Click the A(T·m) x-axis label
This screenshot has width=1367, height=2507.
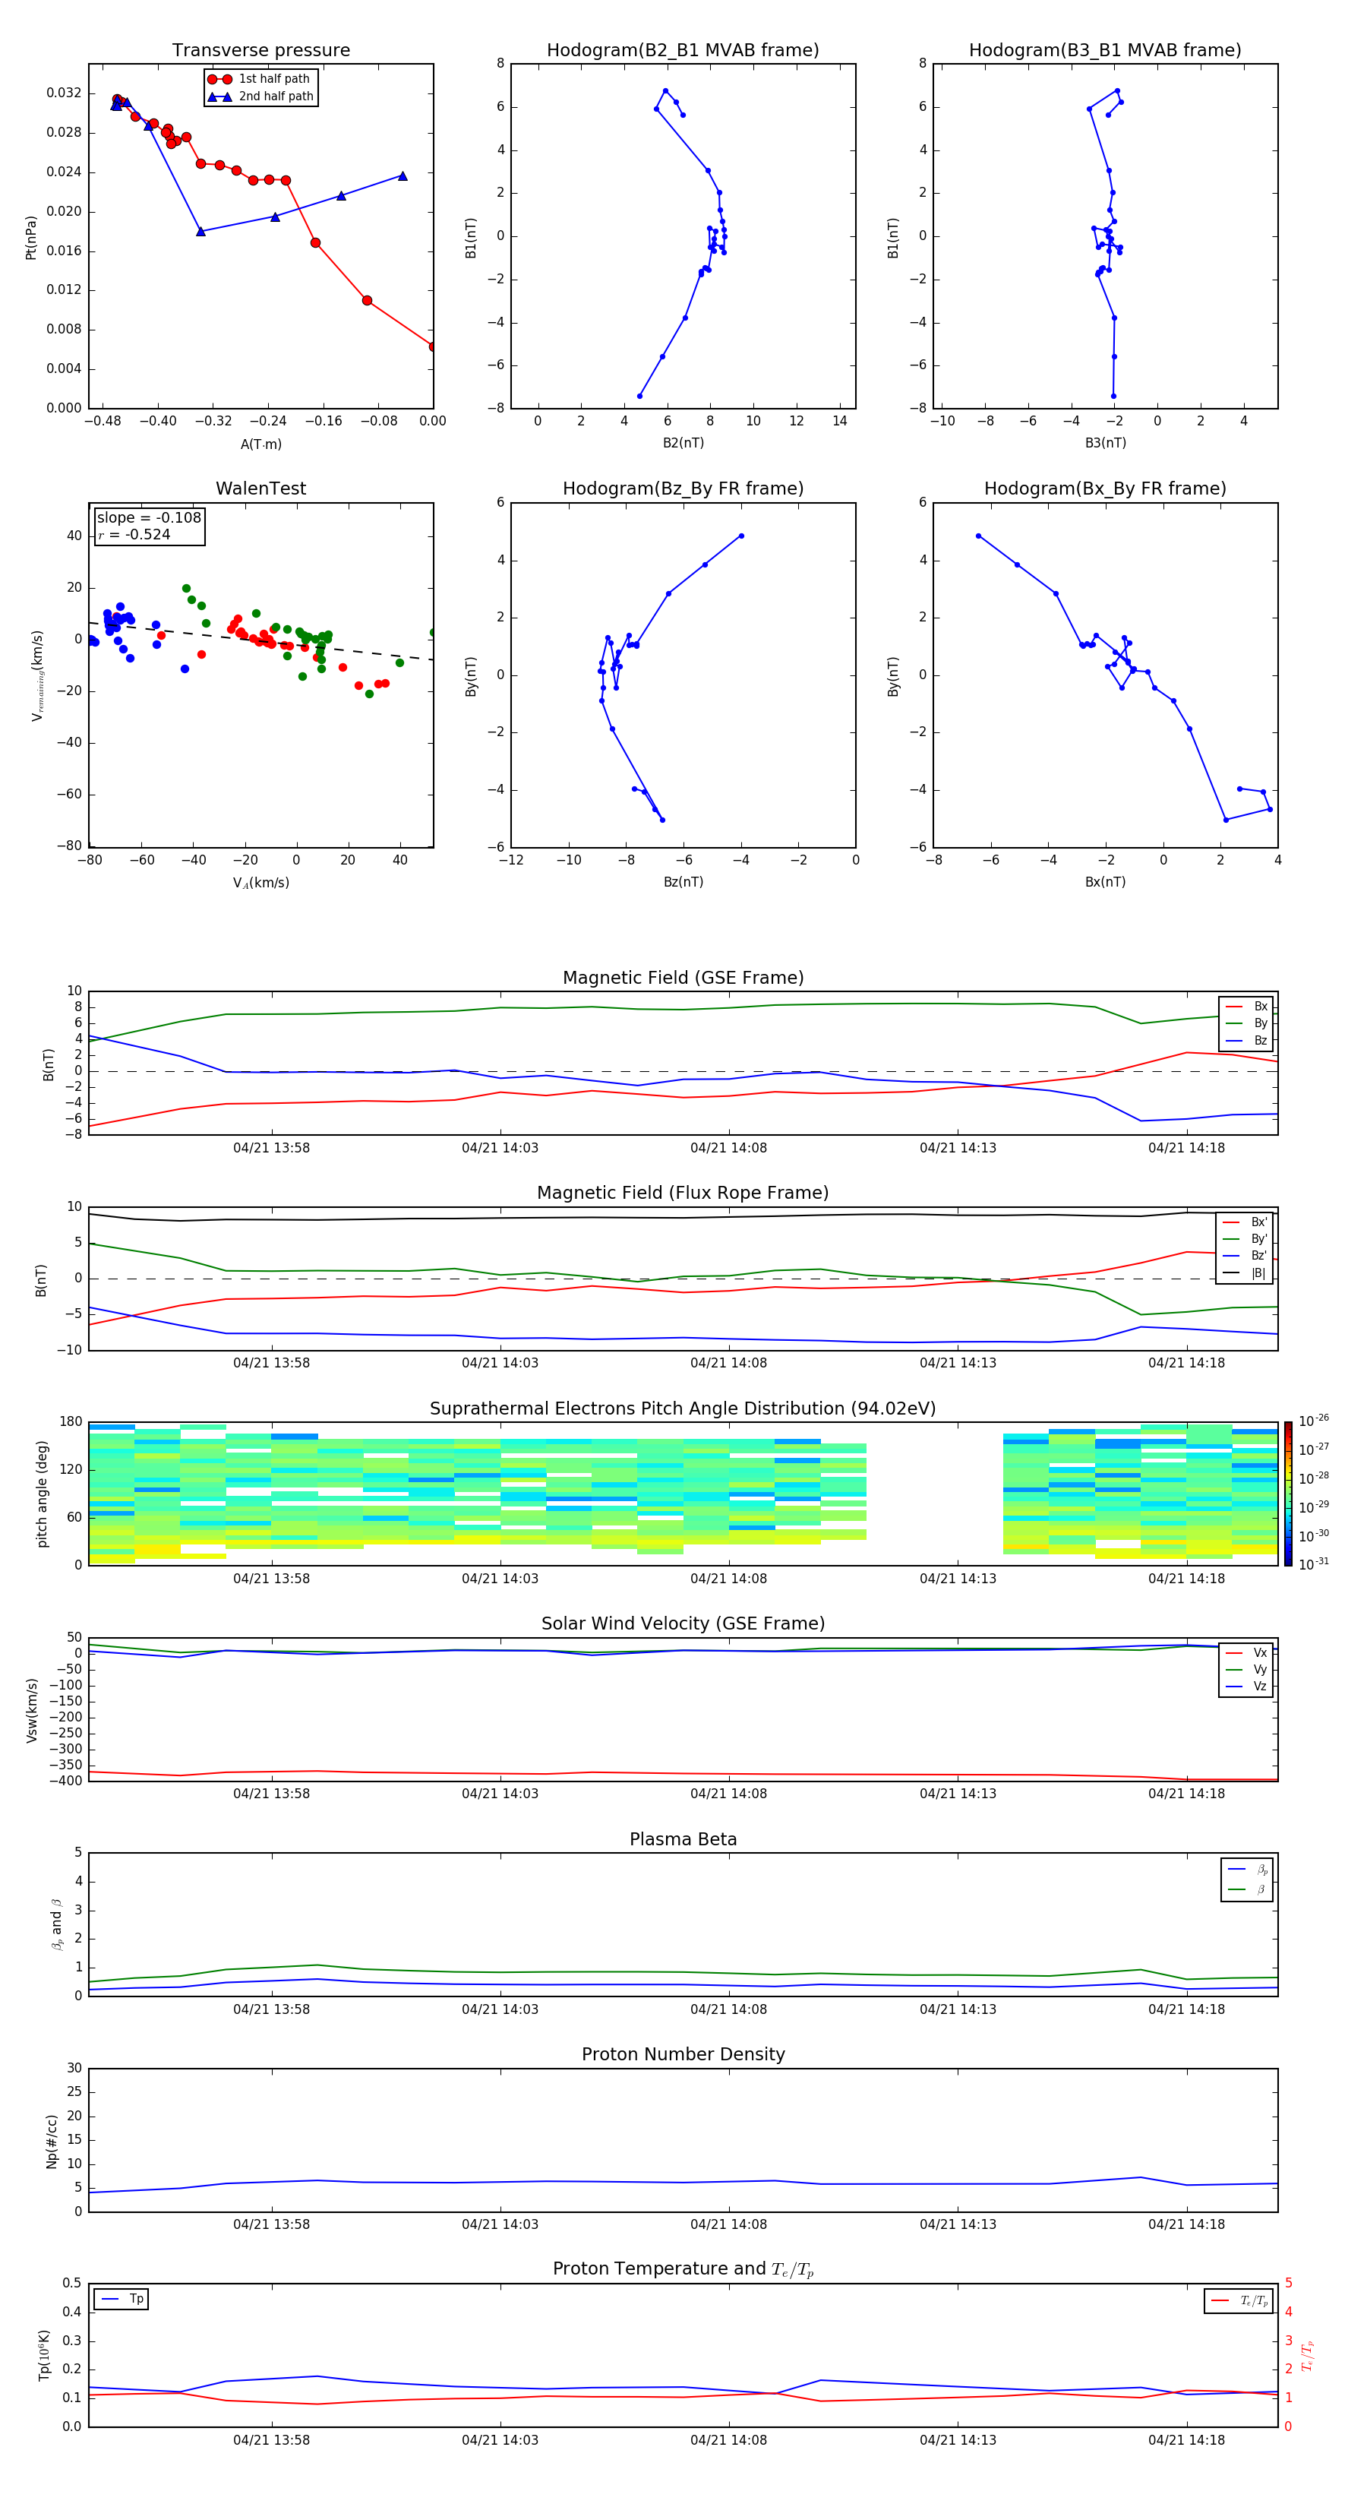coord(260,444)
